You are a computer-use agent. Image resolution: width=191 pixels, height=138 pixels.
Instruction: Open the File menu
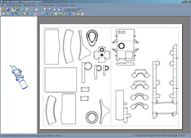coord(3,5)
